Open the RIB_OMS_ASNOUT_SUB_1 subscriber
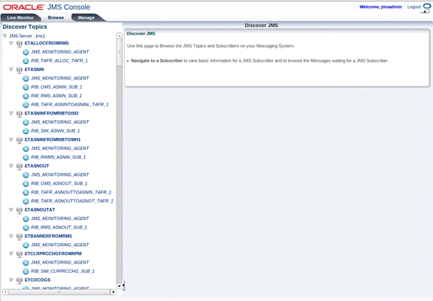This screenshot has height=301, width=433. click(x=59, y=184)
